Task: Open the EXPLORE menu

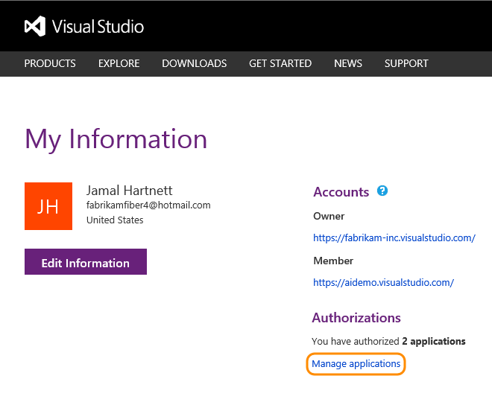Action: point(119,63)
